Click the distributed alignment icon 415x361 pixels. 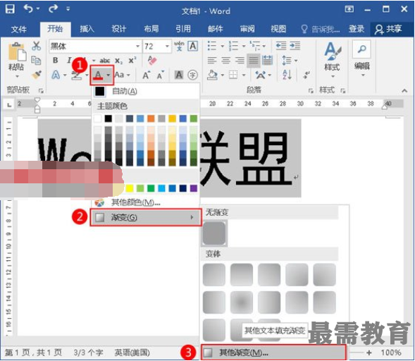(267, 61)
